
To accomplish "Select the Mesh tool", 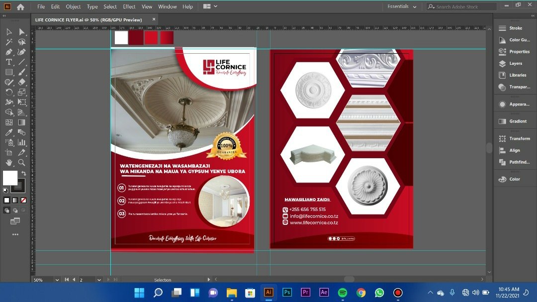I will click(9, 122).
